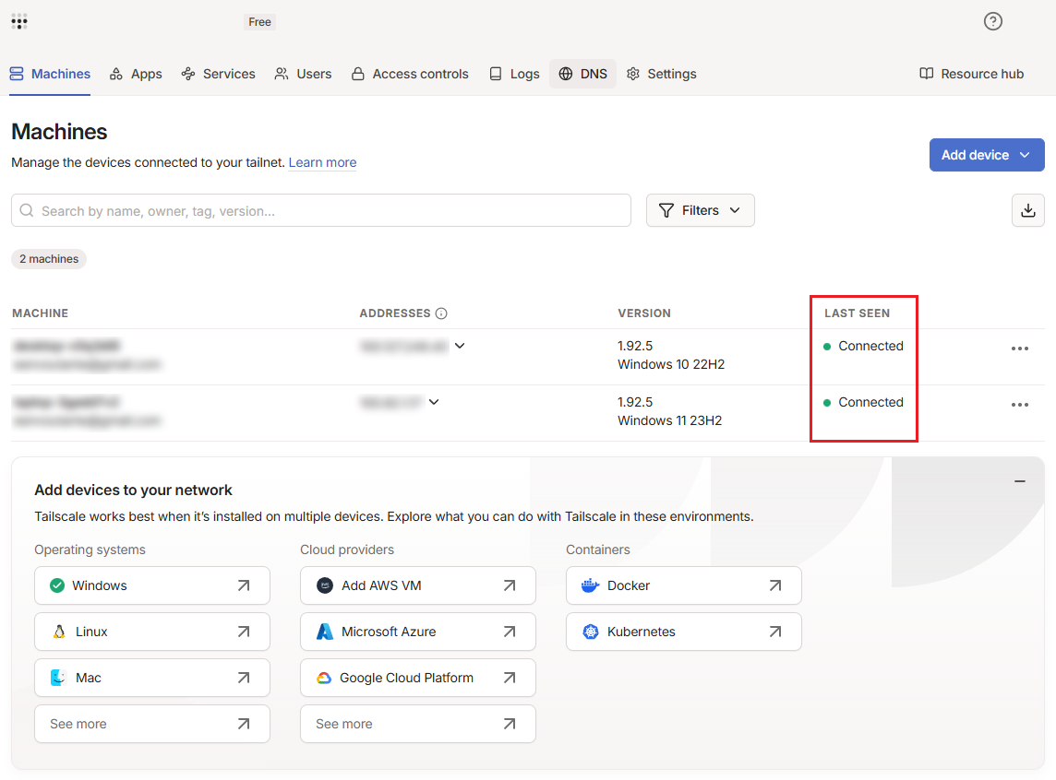Image resolution: width=1056 pixels, height=780 pixels.
Task: Follow the Learn more link
Action: tap(322, 162)
